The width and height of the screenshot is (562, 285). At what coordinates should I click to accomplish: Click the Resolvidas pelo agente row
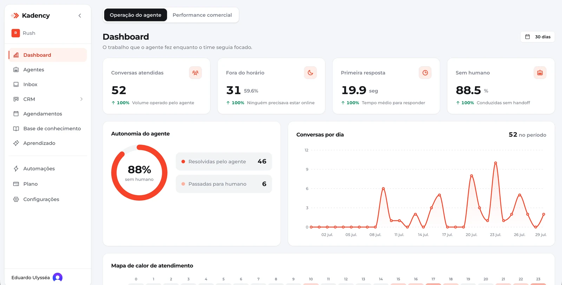(224, 161)
